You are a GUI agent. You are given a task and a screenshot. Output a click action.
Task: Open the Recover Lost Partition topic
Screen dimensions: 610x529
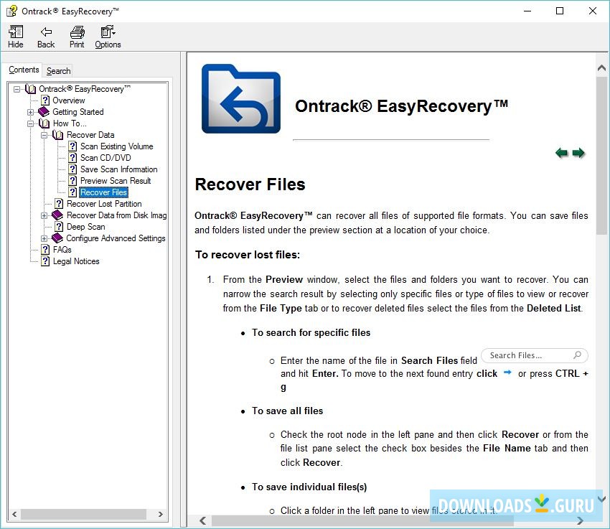104,204
